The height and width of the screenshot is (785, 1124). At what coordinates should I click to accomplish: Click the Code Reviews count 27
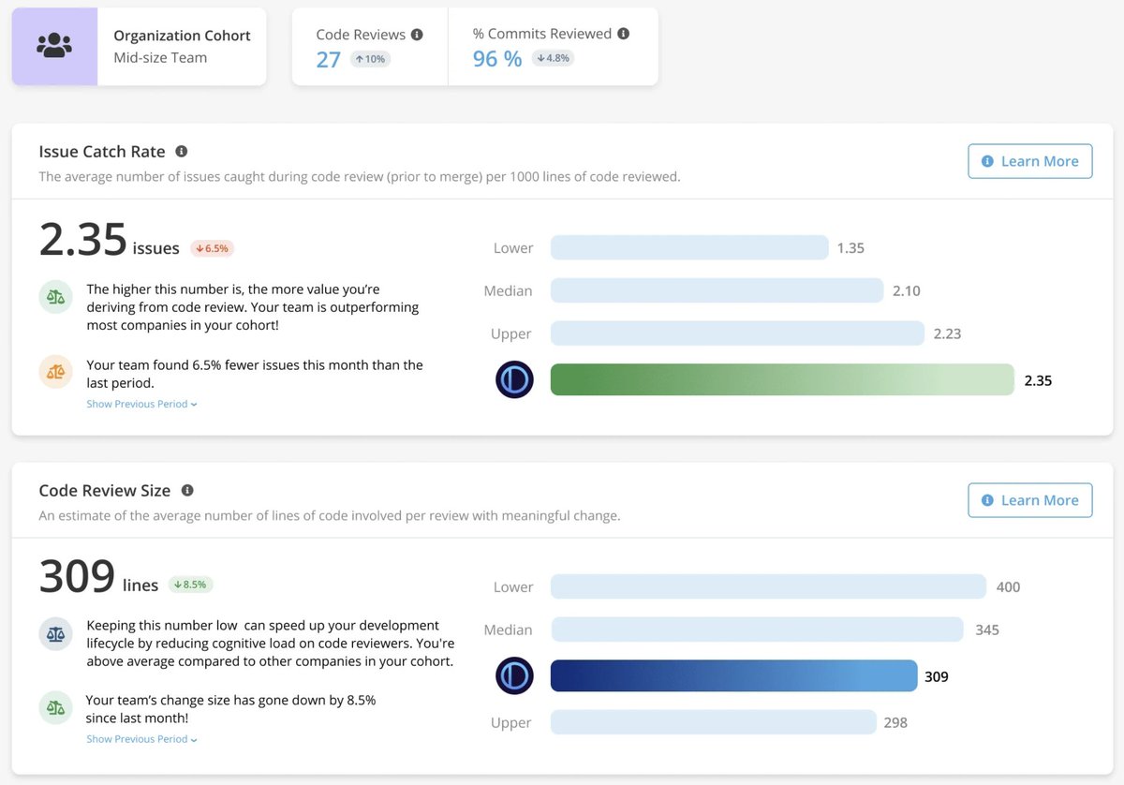(x=328, y=60)
